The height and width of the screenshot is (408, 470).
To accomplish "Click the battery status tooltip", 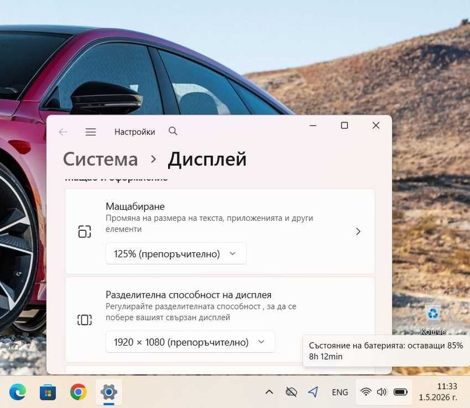I will point(386,351).
